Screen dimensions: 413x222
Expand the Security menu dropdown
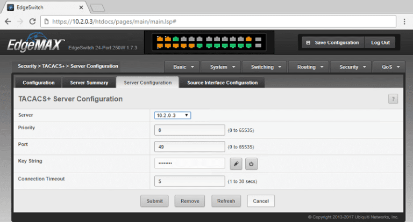(351, 67)
